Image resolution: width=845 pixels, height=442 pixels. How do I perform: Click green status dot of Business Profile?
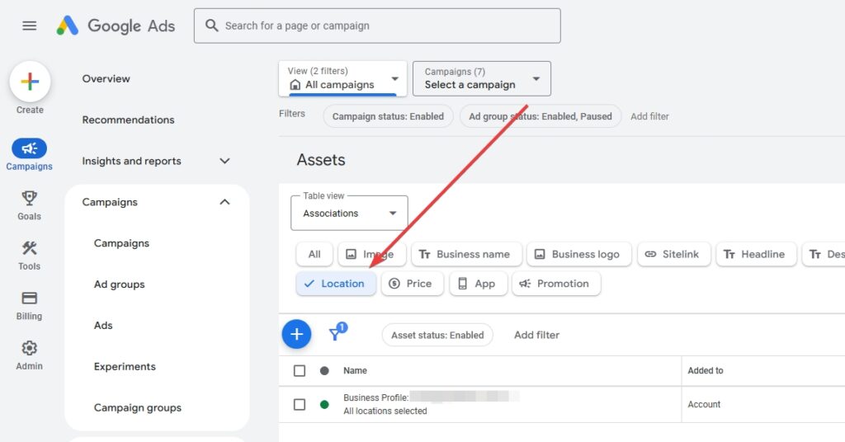click(324, 404)
